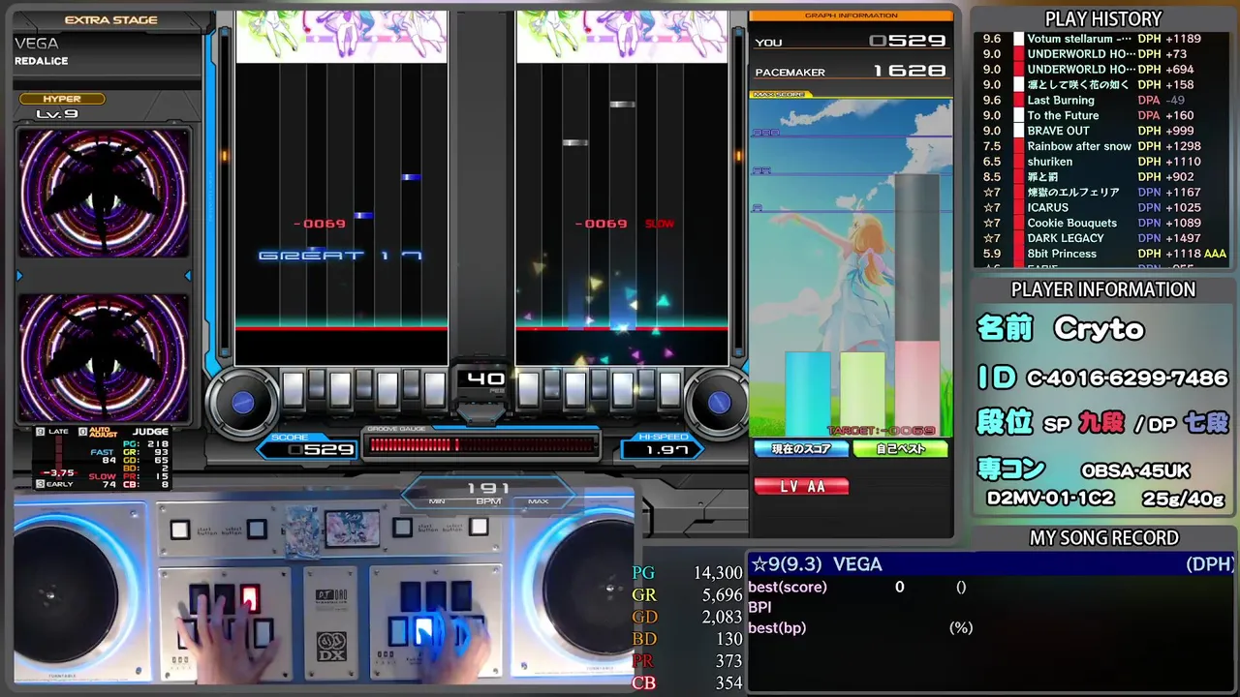This screenshot has width=1240, height=697.
Task: Click the PACEMAKER 1628 value
Action: point(909,72)
